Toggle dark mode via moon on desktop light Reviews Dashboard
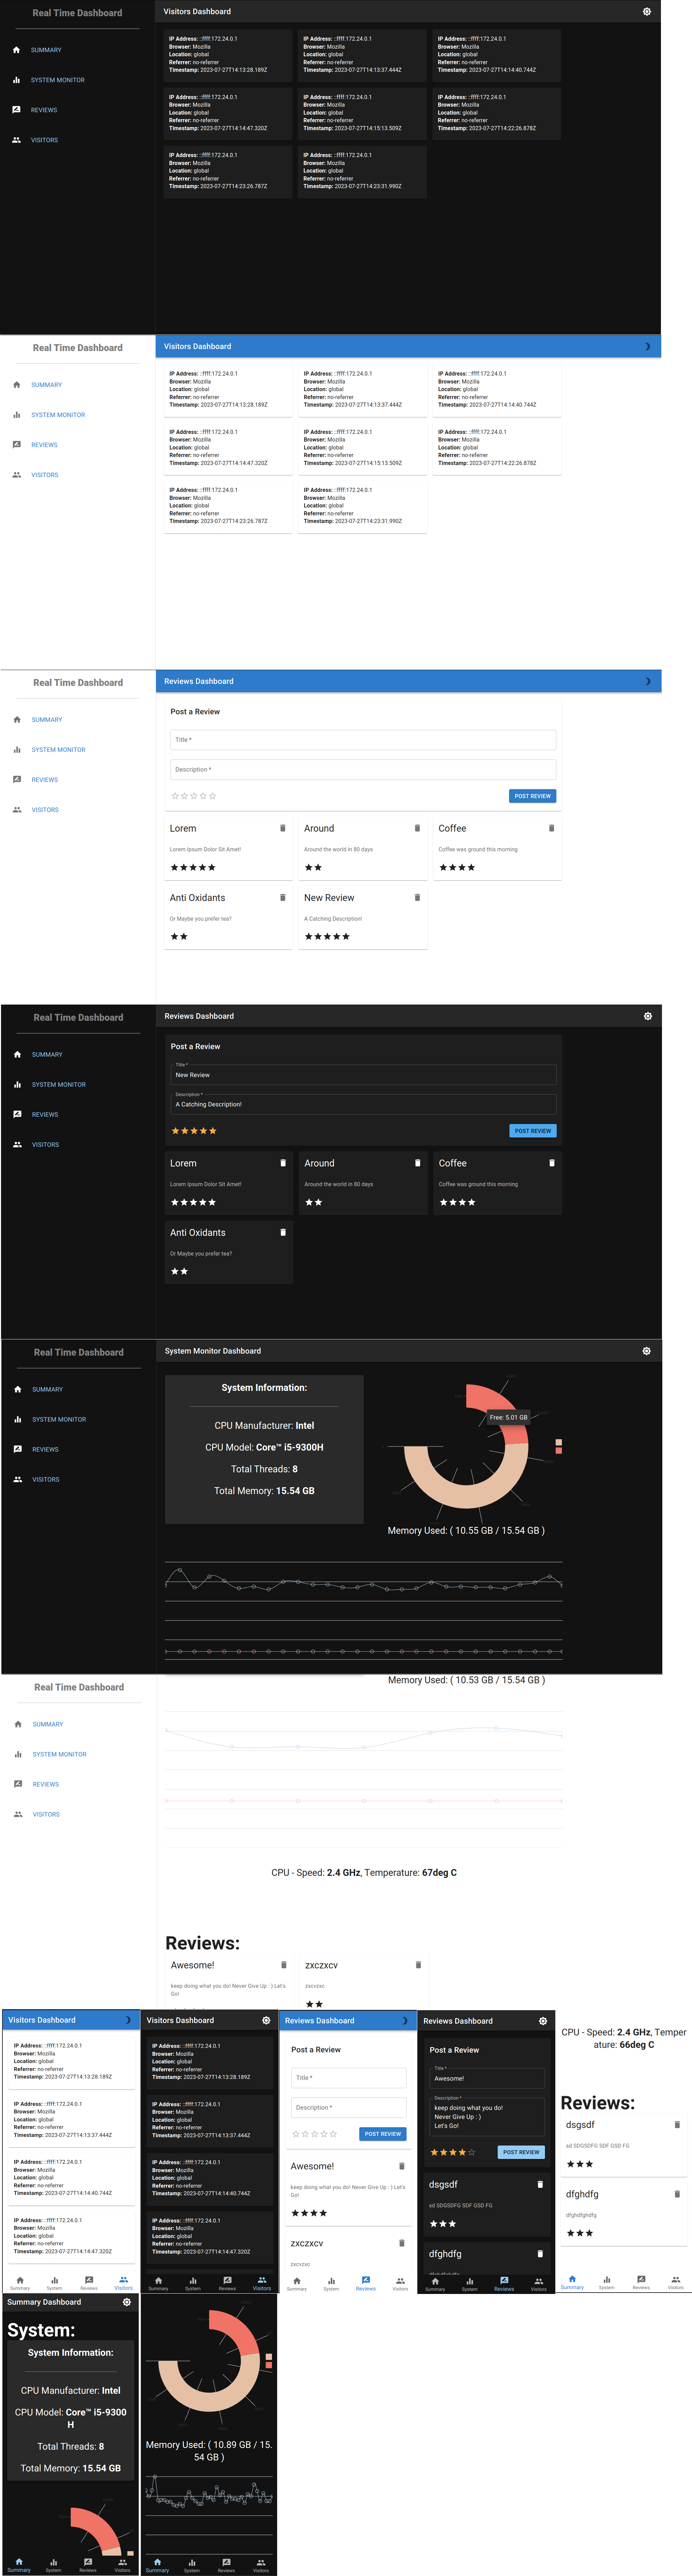The height and width of the screenshot is (2576, 692). pyautogui.click(x=647, y=681)
